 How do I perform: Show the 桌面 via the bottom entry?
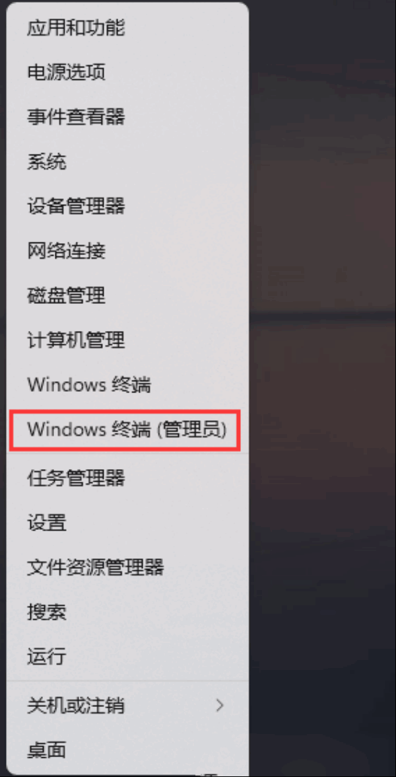click(127, 751)
